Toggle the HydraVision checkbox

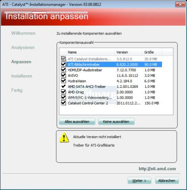pyautogui.click(x=63, y=81)
